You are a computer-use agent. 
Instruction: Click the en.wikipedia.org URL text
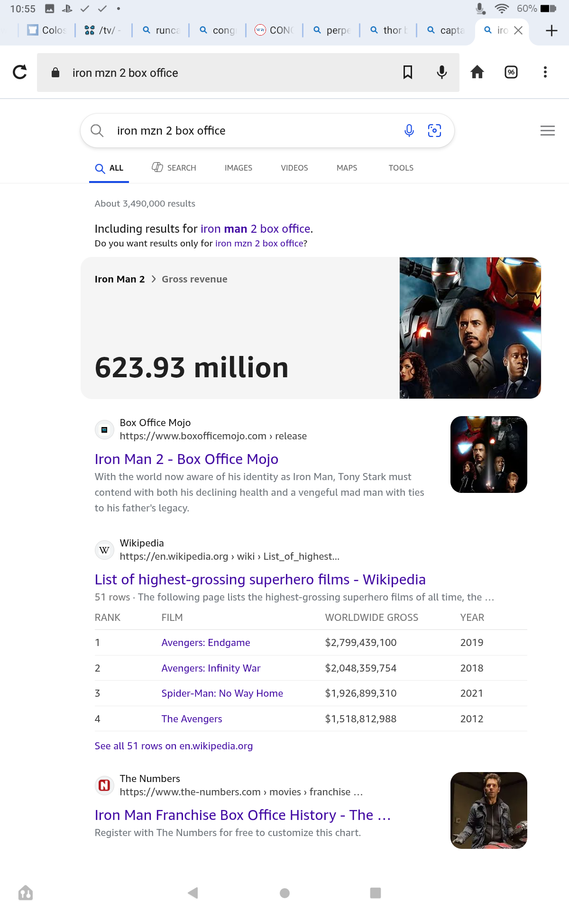pyautogui.click(x=229, y=556)
